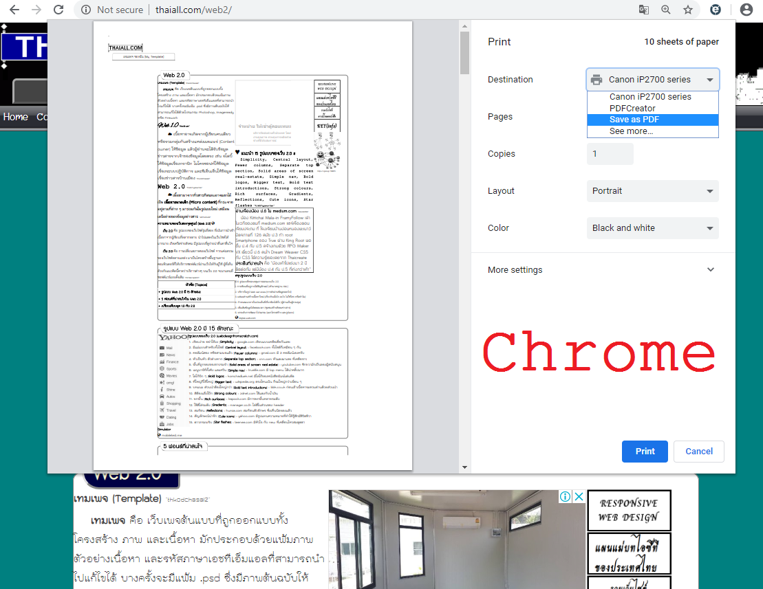Click the blue Print button
Image resolution: width=763 pixels, height=589 pixels.
pos(645,452)
